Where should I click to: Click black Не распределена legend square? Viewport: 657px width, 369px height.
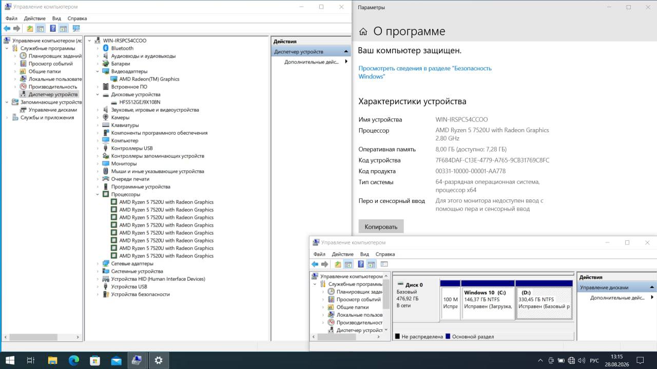[397, 337]
